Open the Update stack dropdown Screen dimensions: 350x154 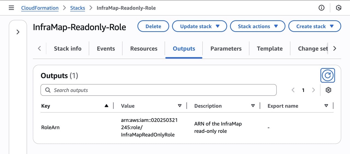(x=200, y=26)
